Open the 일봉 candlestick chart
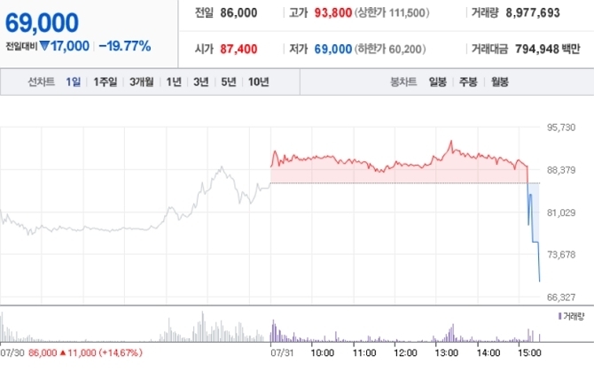The image size is (594, 371). (438, 82)
